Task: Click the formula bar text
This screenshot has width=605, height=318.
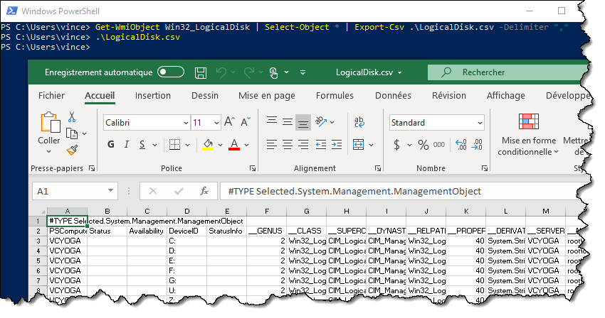Action: point(354,192)
